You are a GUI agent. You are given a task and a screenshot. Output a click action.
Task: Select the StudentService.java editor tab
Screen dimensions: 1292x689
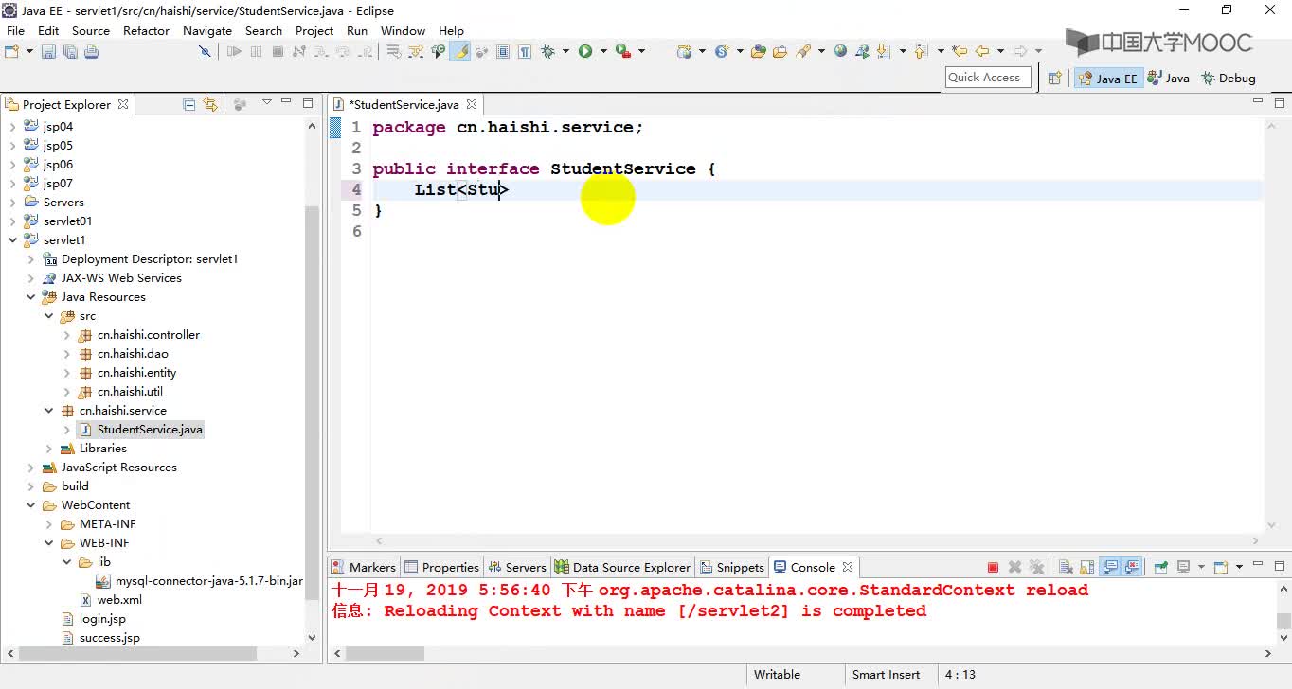[404, 104]
